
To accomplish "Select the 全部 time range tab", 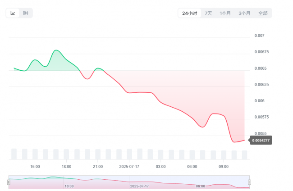I will (263, 13).
